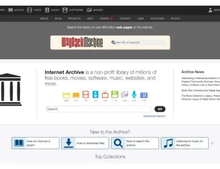Focus the main archive Search box
This screenshot has width=220, height=169.
pyautogui.click(x=98, y=109)
